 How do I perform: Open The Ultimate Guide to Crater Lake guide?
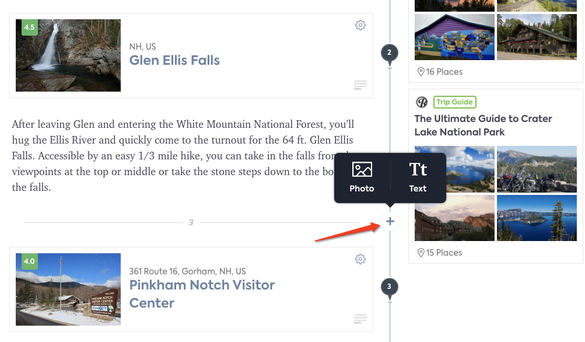point(483,125)
